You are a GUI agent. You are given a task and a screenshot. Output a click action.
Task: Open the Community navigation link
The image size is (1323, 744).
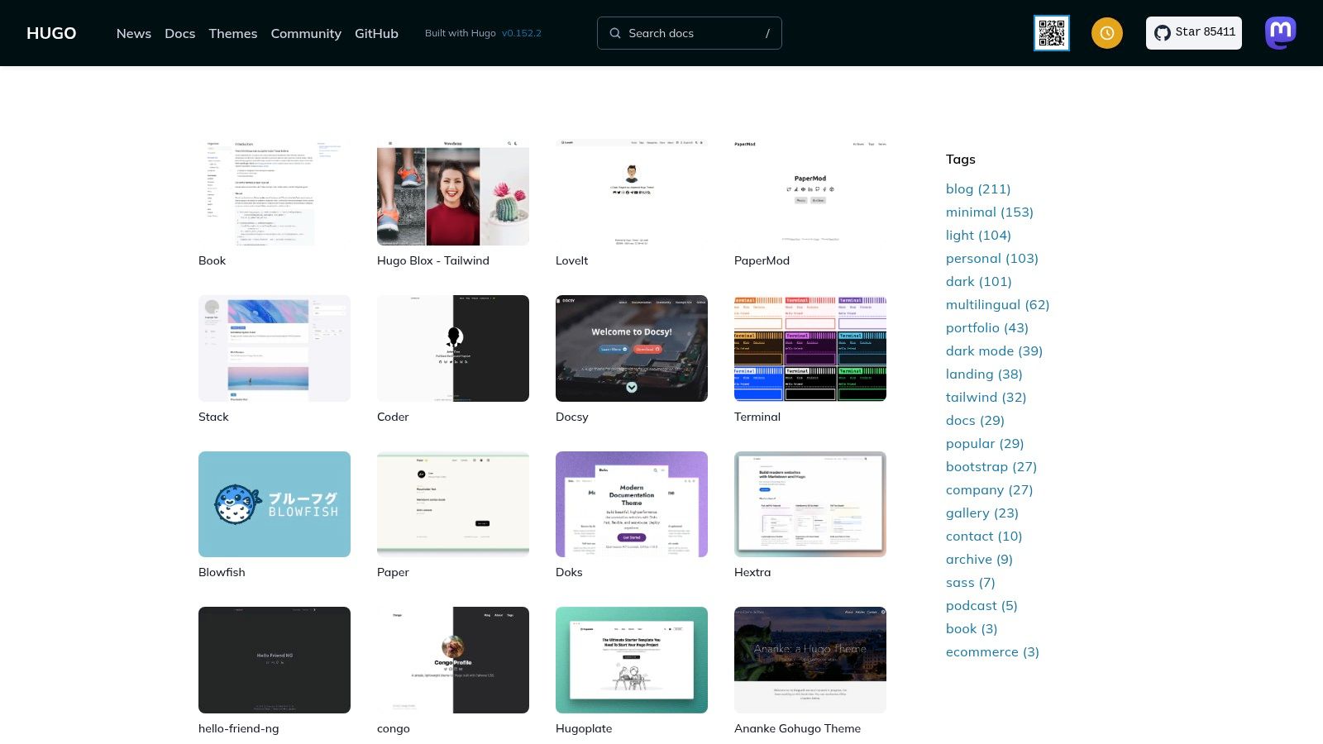[306, 34]
